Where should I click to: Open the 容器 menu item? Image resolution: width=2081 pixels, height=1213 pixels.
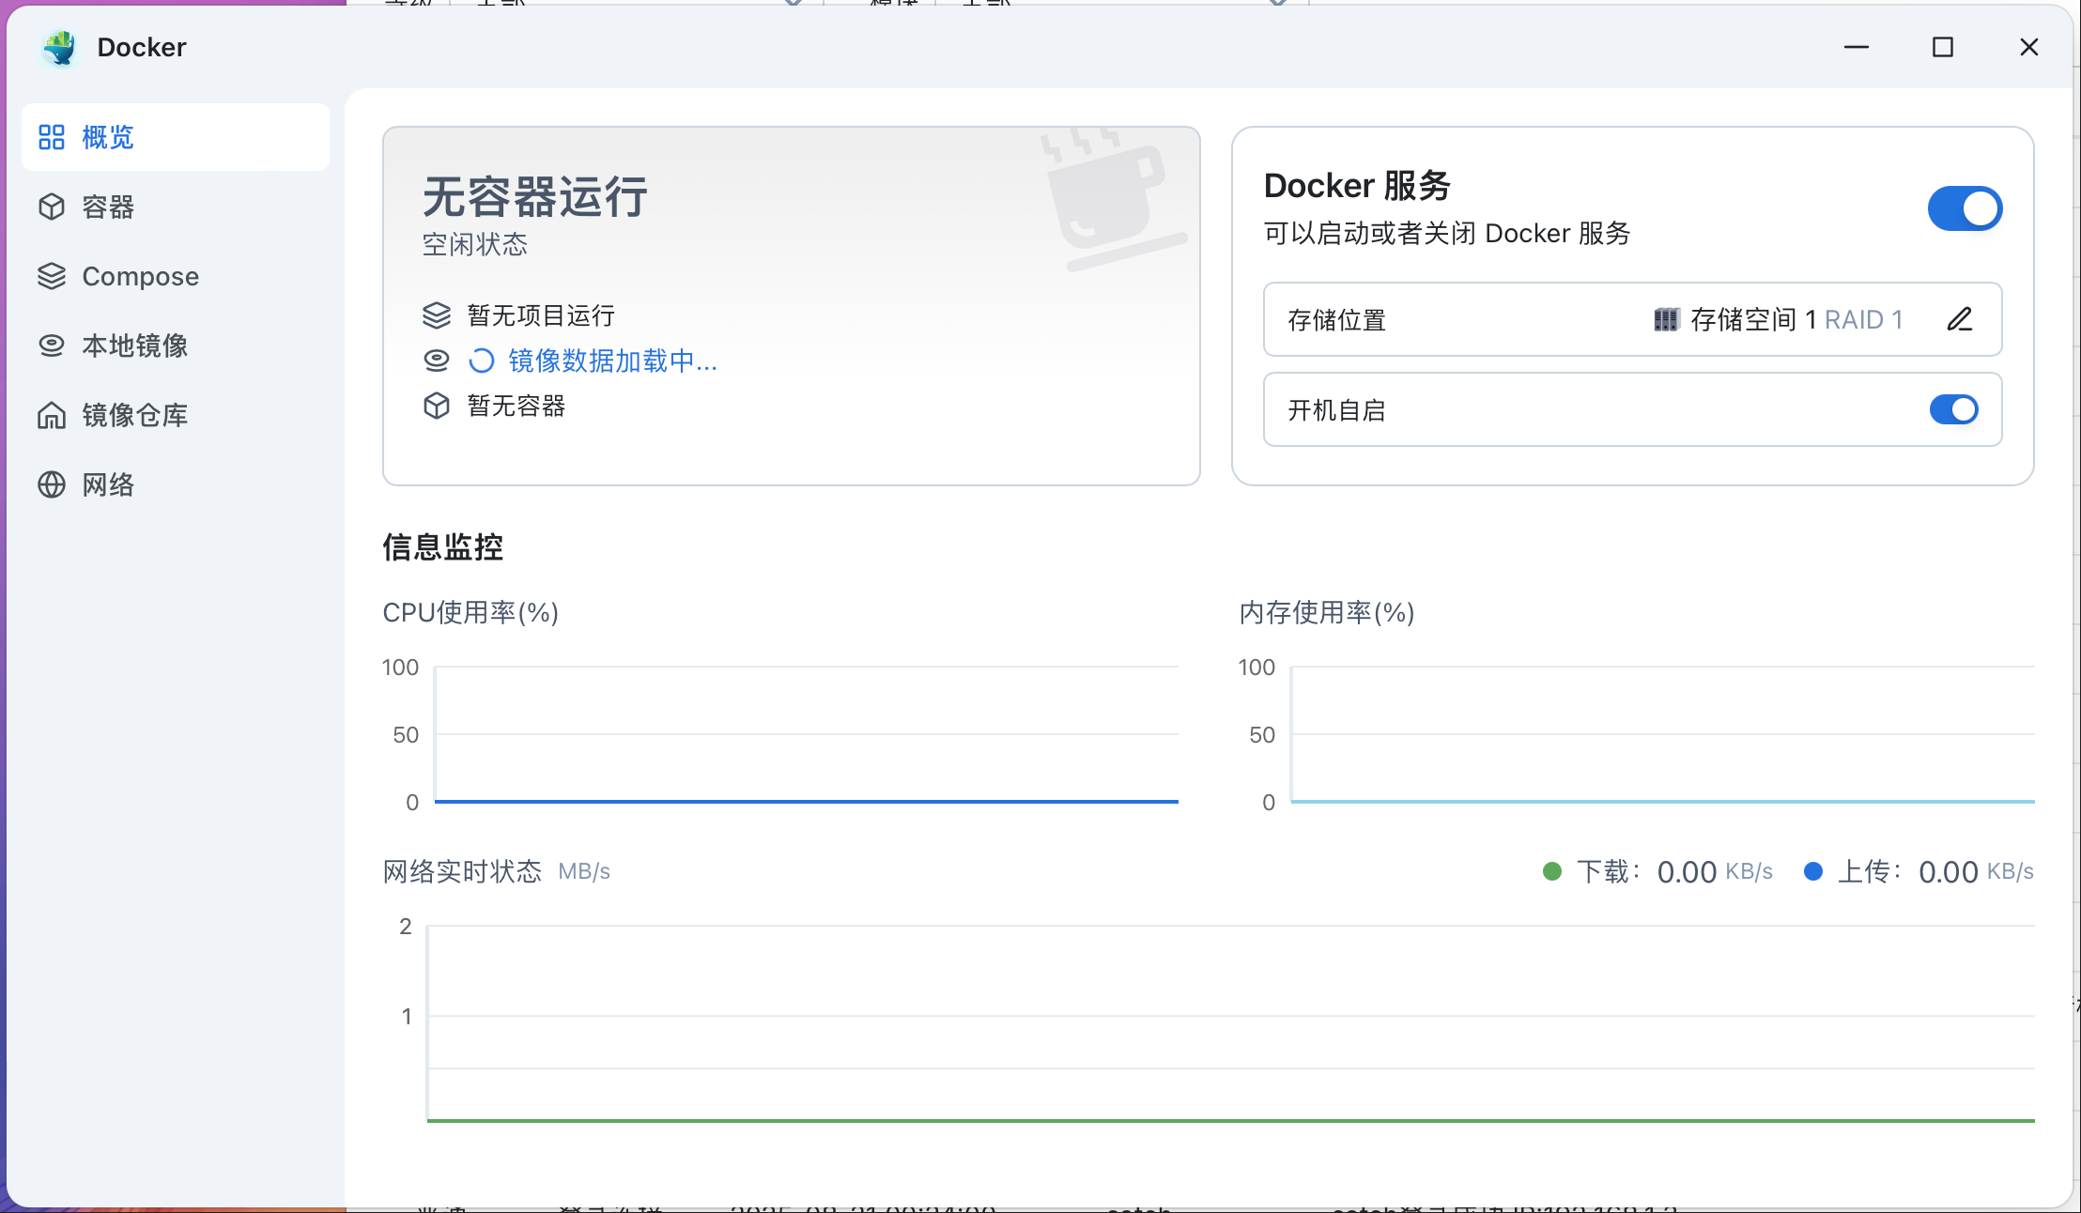108,207
